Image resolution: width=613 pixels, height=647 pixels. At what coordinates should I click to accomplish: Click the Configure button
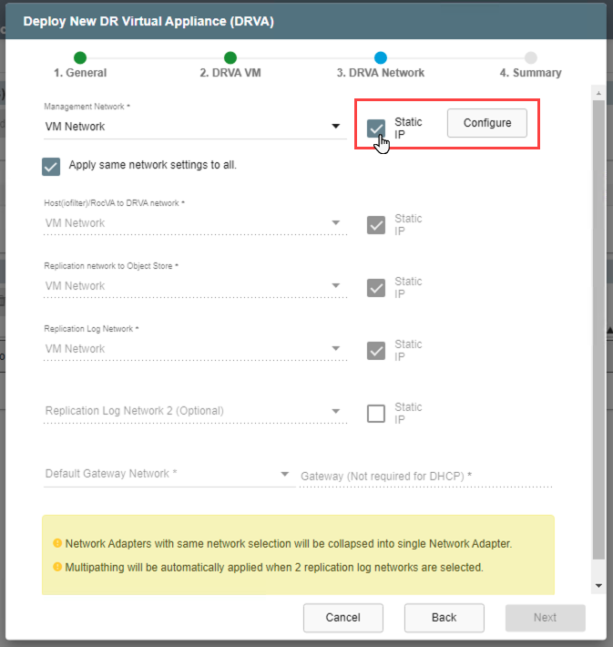(486, 123)
